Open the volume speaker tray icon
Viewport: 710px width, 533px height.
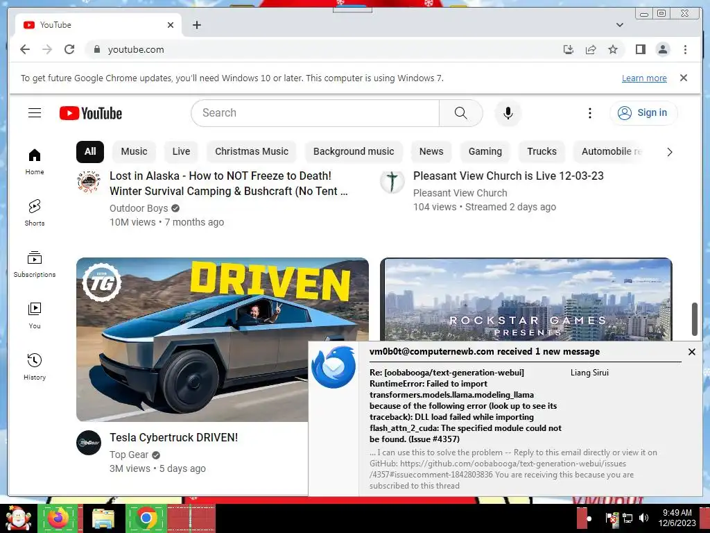click(643, 518)
